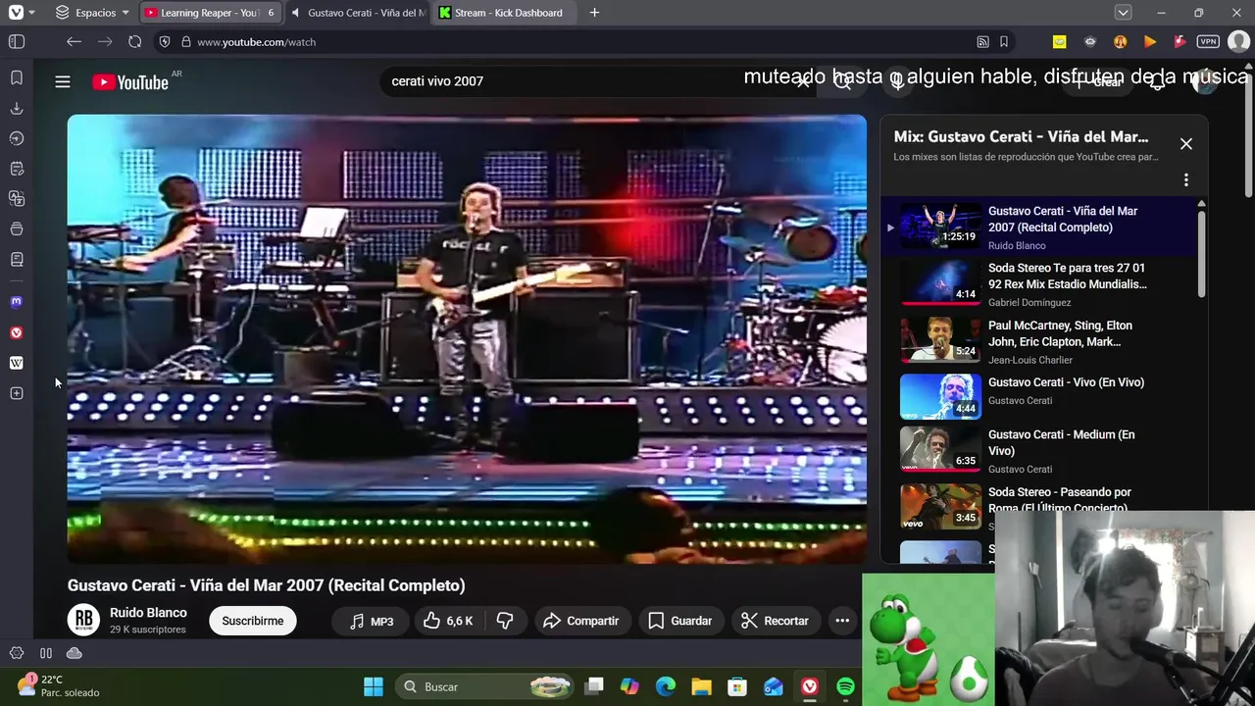The height and width of the screenshot is (706, 1255).
Task: Go back to previous page
Action: pyautogui.click(x=74, y=42)
